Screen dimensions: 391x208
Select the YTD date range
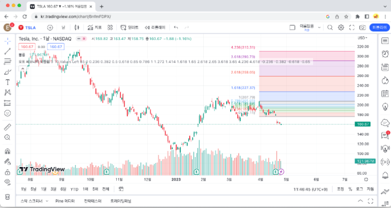(74, 189)
